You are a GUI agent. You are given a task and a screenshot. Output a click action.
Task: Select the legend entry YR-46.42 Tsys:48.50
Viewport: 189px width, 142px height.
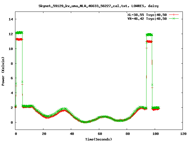coord(147,19)
